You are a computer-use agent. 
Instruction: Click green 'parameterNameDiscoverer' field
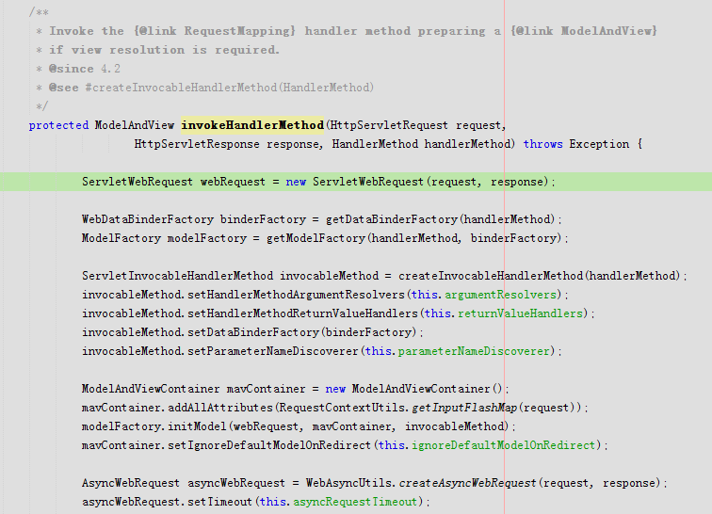coord(474,351)
